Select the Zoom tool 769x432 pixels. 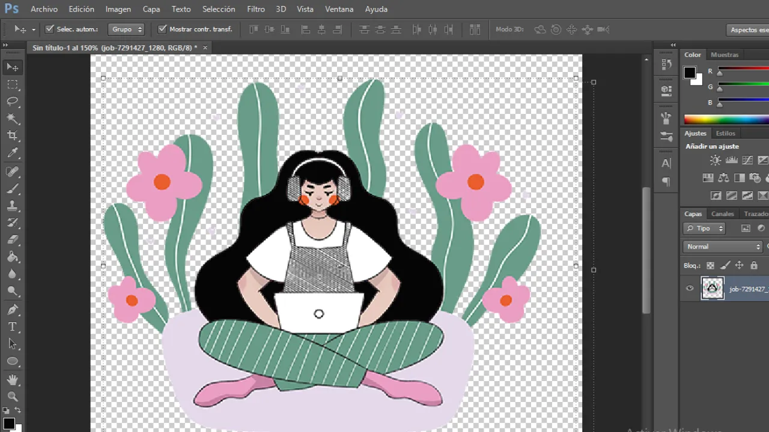[x=13, y=397]
